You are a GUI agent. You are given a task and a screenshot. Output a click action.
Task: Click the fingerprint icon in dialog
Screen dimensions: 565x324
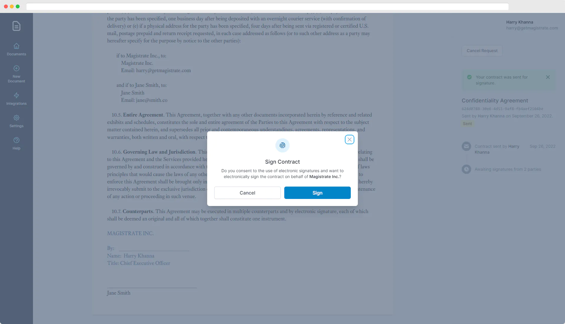pos(282,145)
